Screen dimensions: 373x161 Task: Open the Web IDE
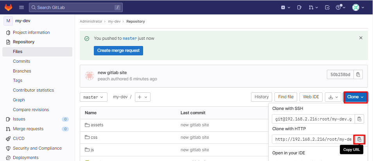coord(311,97)
